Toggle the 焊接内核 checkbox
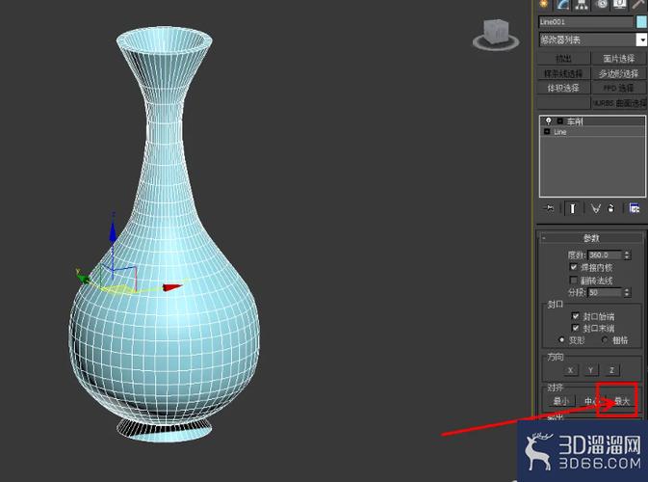This screenshot has height=482, width=648. [573, 267]
